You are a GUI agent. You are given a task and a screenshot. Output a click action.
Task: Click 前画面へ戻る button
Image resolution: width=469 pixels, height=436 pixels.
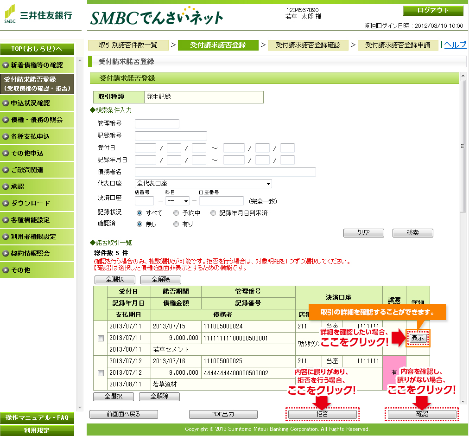(x=124, y=414)
